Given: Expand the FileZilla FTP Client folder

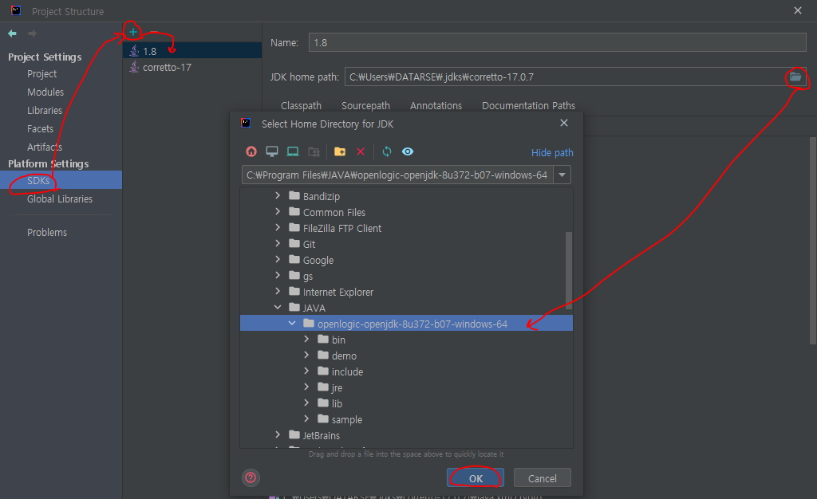Looking at the screenshot, I should (278, 228).
